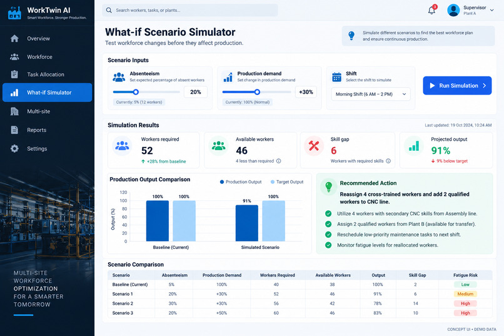Click the Production demand +30% value field

(306, 92)
